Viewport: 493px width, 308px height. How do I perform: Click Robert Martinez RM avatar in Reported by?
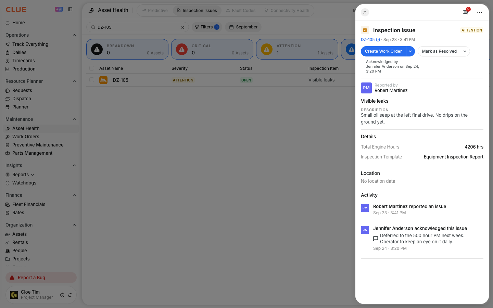[366, 88]
